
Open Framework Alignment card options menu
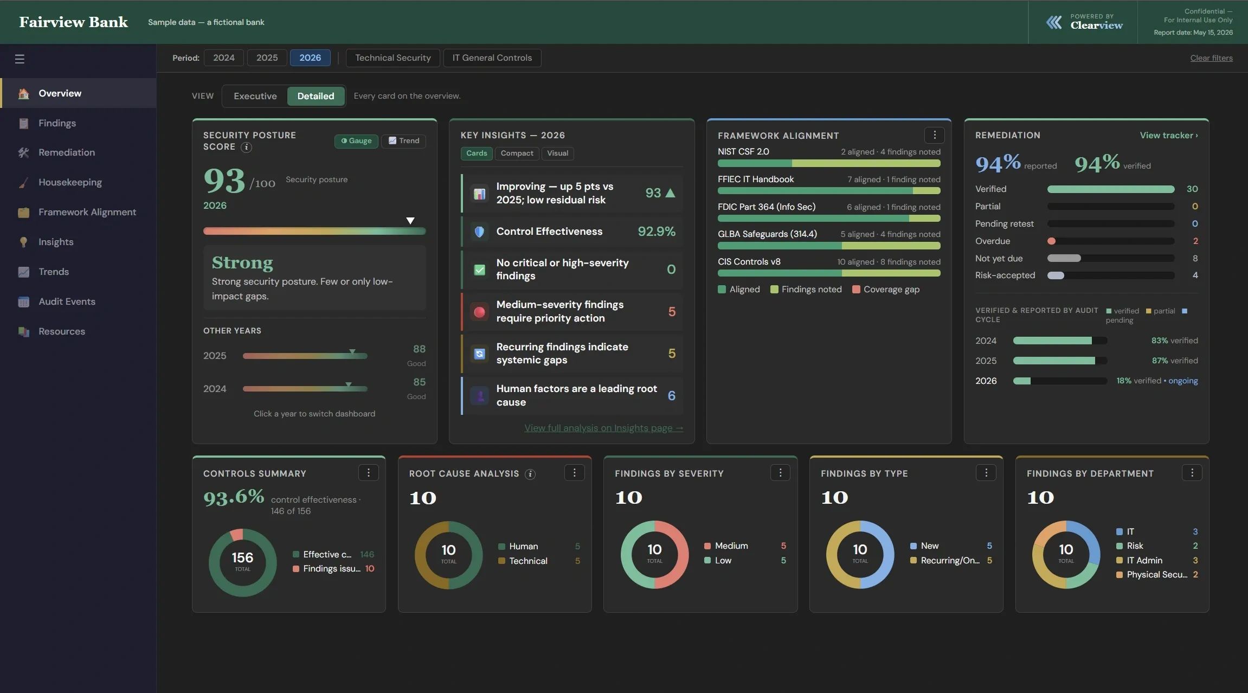[935, 135]
